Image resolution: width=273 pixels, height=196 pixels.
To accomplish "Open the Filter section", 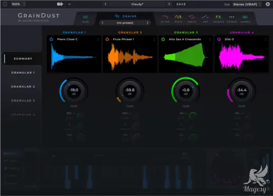I will (165, 19).
